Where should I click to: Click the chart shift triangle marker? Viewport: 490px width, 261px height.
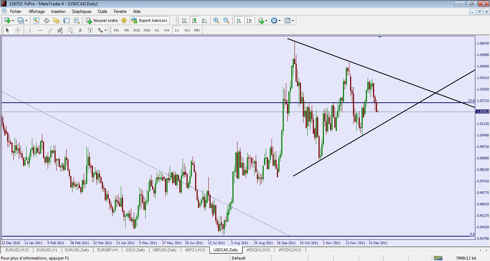click(x=380, y=37)
